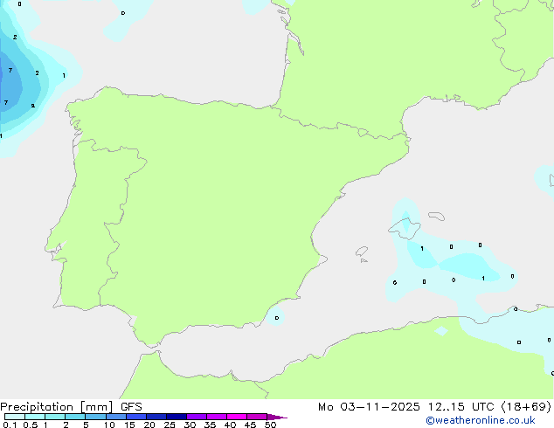Click the 0.1–0.5 mm legend swatch

15,417
